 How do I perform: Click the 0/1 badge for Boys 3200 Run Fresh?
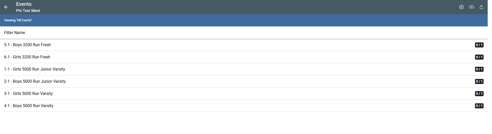479,45
